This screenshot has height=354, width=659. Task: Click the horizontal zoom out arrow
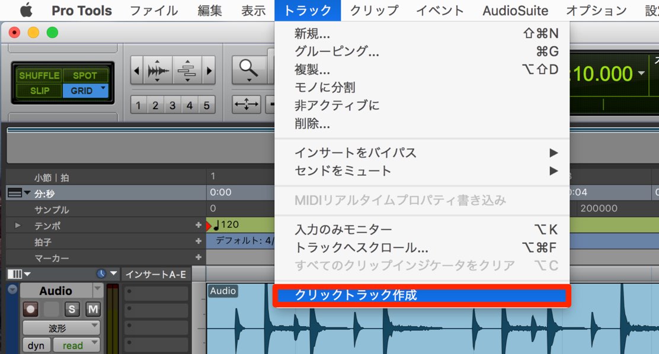pos(136,70)
